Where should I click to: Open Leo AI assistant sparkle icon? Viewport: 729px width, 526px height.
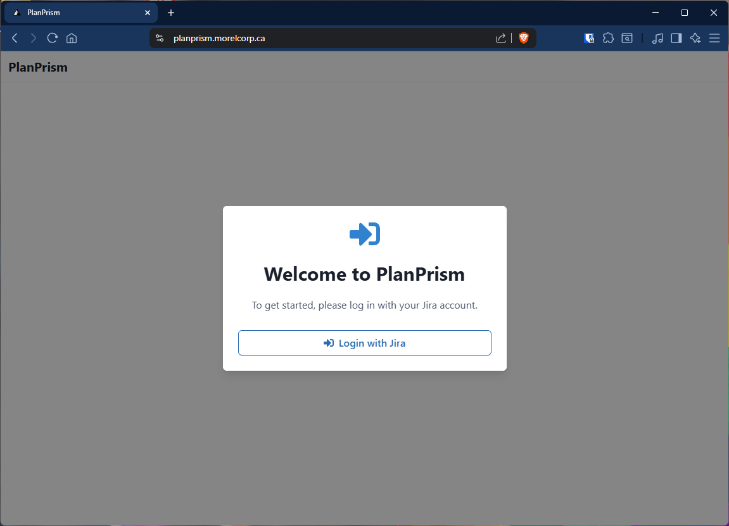pos(695,38)
